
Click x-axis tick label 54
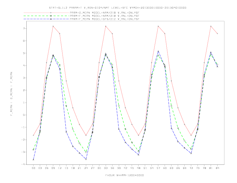[152, 168]
